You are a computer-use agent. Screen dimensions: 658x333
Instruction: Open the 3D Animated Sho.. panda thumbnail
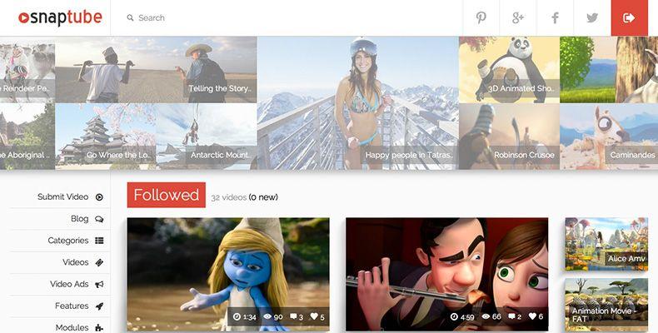[509, 70]
